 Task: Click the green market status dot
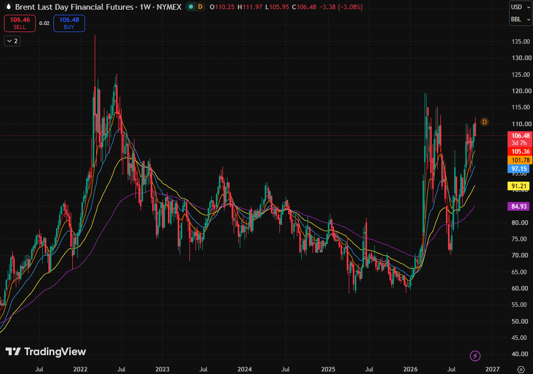click(x=191, y=7)
